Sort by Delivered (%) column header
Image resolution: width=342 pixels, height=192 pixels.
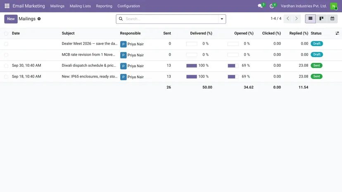(x=201, y=33)
